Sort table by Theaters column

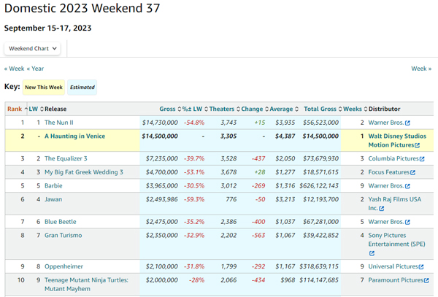[x=225, y=109]
